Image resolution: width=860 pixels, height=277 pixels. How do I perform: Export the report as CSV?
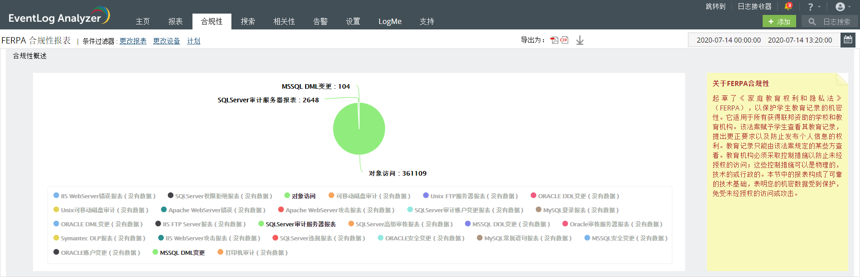pos(564,40)
